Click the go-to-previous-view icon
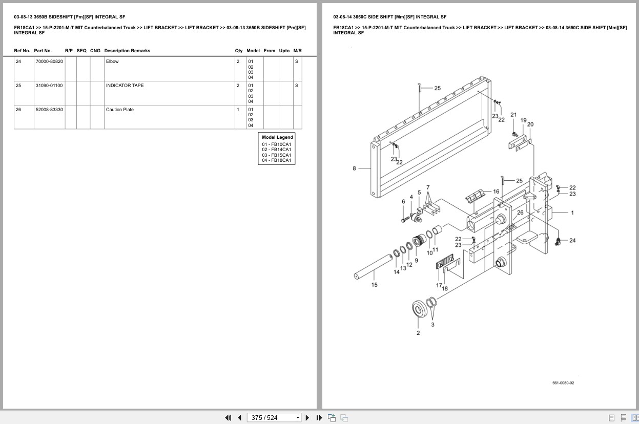 coord(332,418)
